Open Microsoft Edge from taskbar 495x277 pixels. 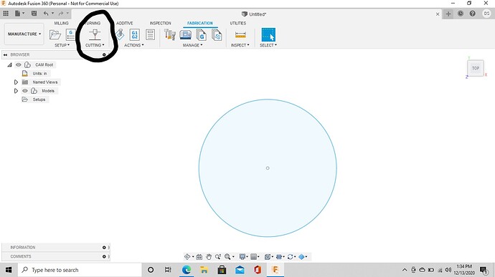tap(187, 270)
